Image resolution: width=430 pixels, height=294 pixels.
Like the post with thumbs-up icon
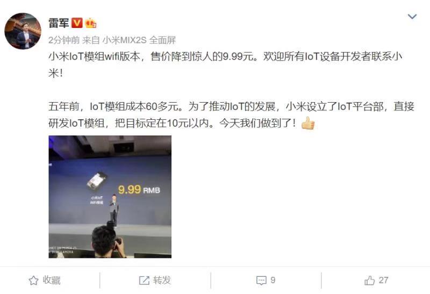(x=369, y=280)
